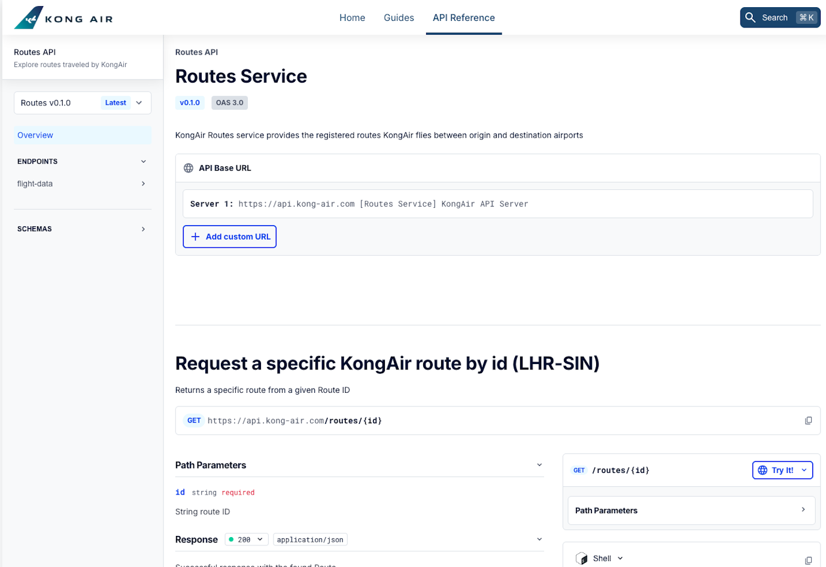Click the Add custom URL button
Image resolution: width=826 pixels, height=567 pixels.
tap(229, 236)
